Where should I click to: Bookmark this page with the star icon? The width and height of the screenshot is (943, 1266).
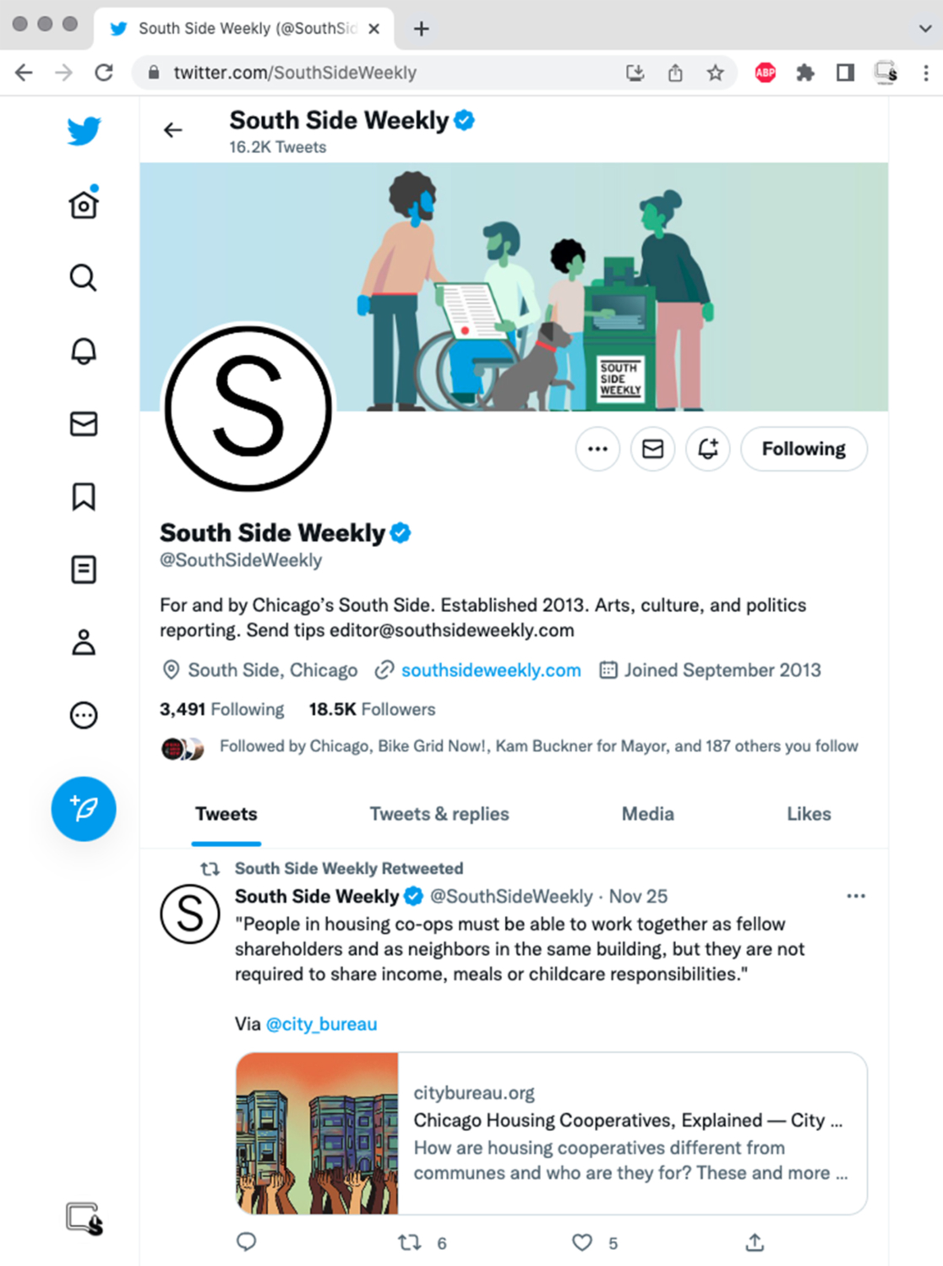point(715,73)
